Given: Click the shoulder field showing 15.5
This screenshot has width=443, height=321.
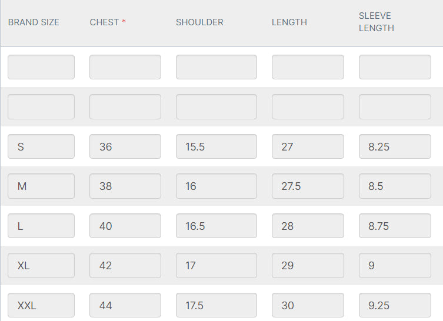Looking at the screenshot, I should [216, 146].
